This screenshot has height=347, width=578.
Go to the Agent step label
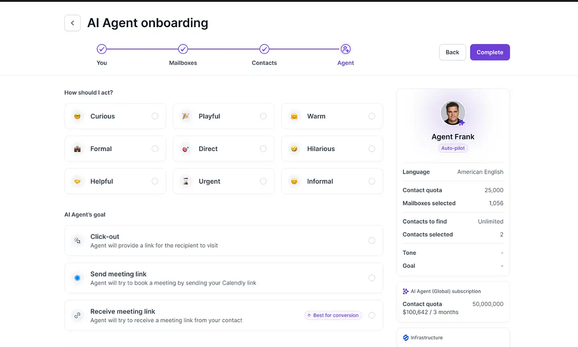345,63
